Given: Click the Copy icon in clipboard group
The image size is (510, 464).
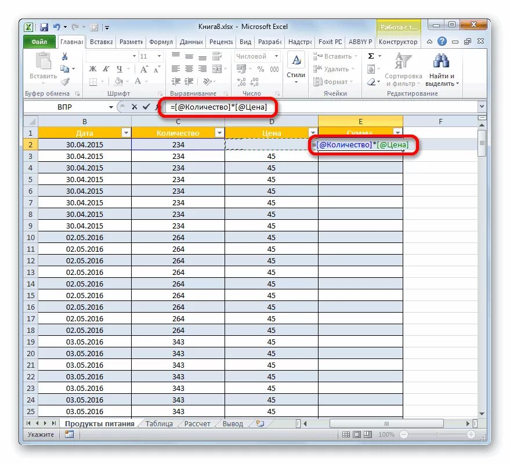Looking at the screenshot, I should pyautogui.click(x=64, y=68).
